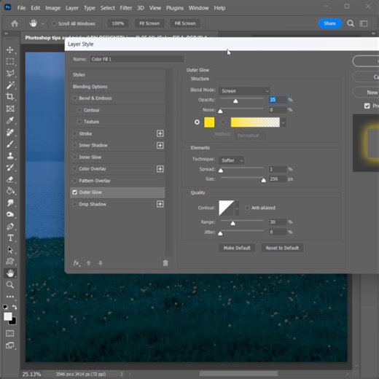The image size is (379, 379).
Task: Add another Color Overlay with plus
Action: 160,169
